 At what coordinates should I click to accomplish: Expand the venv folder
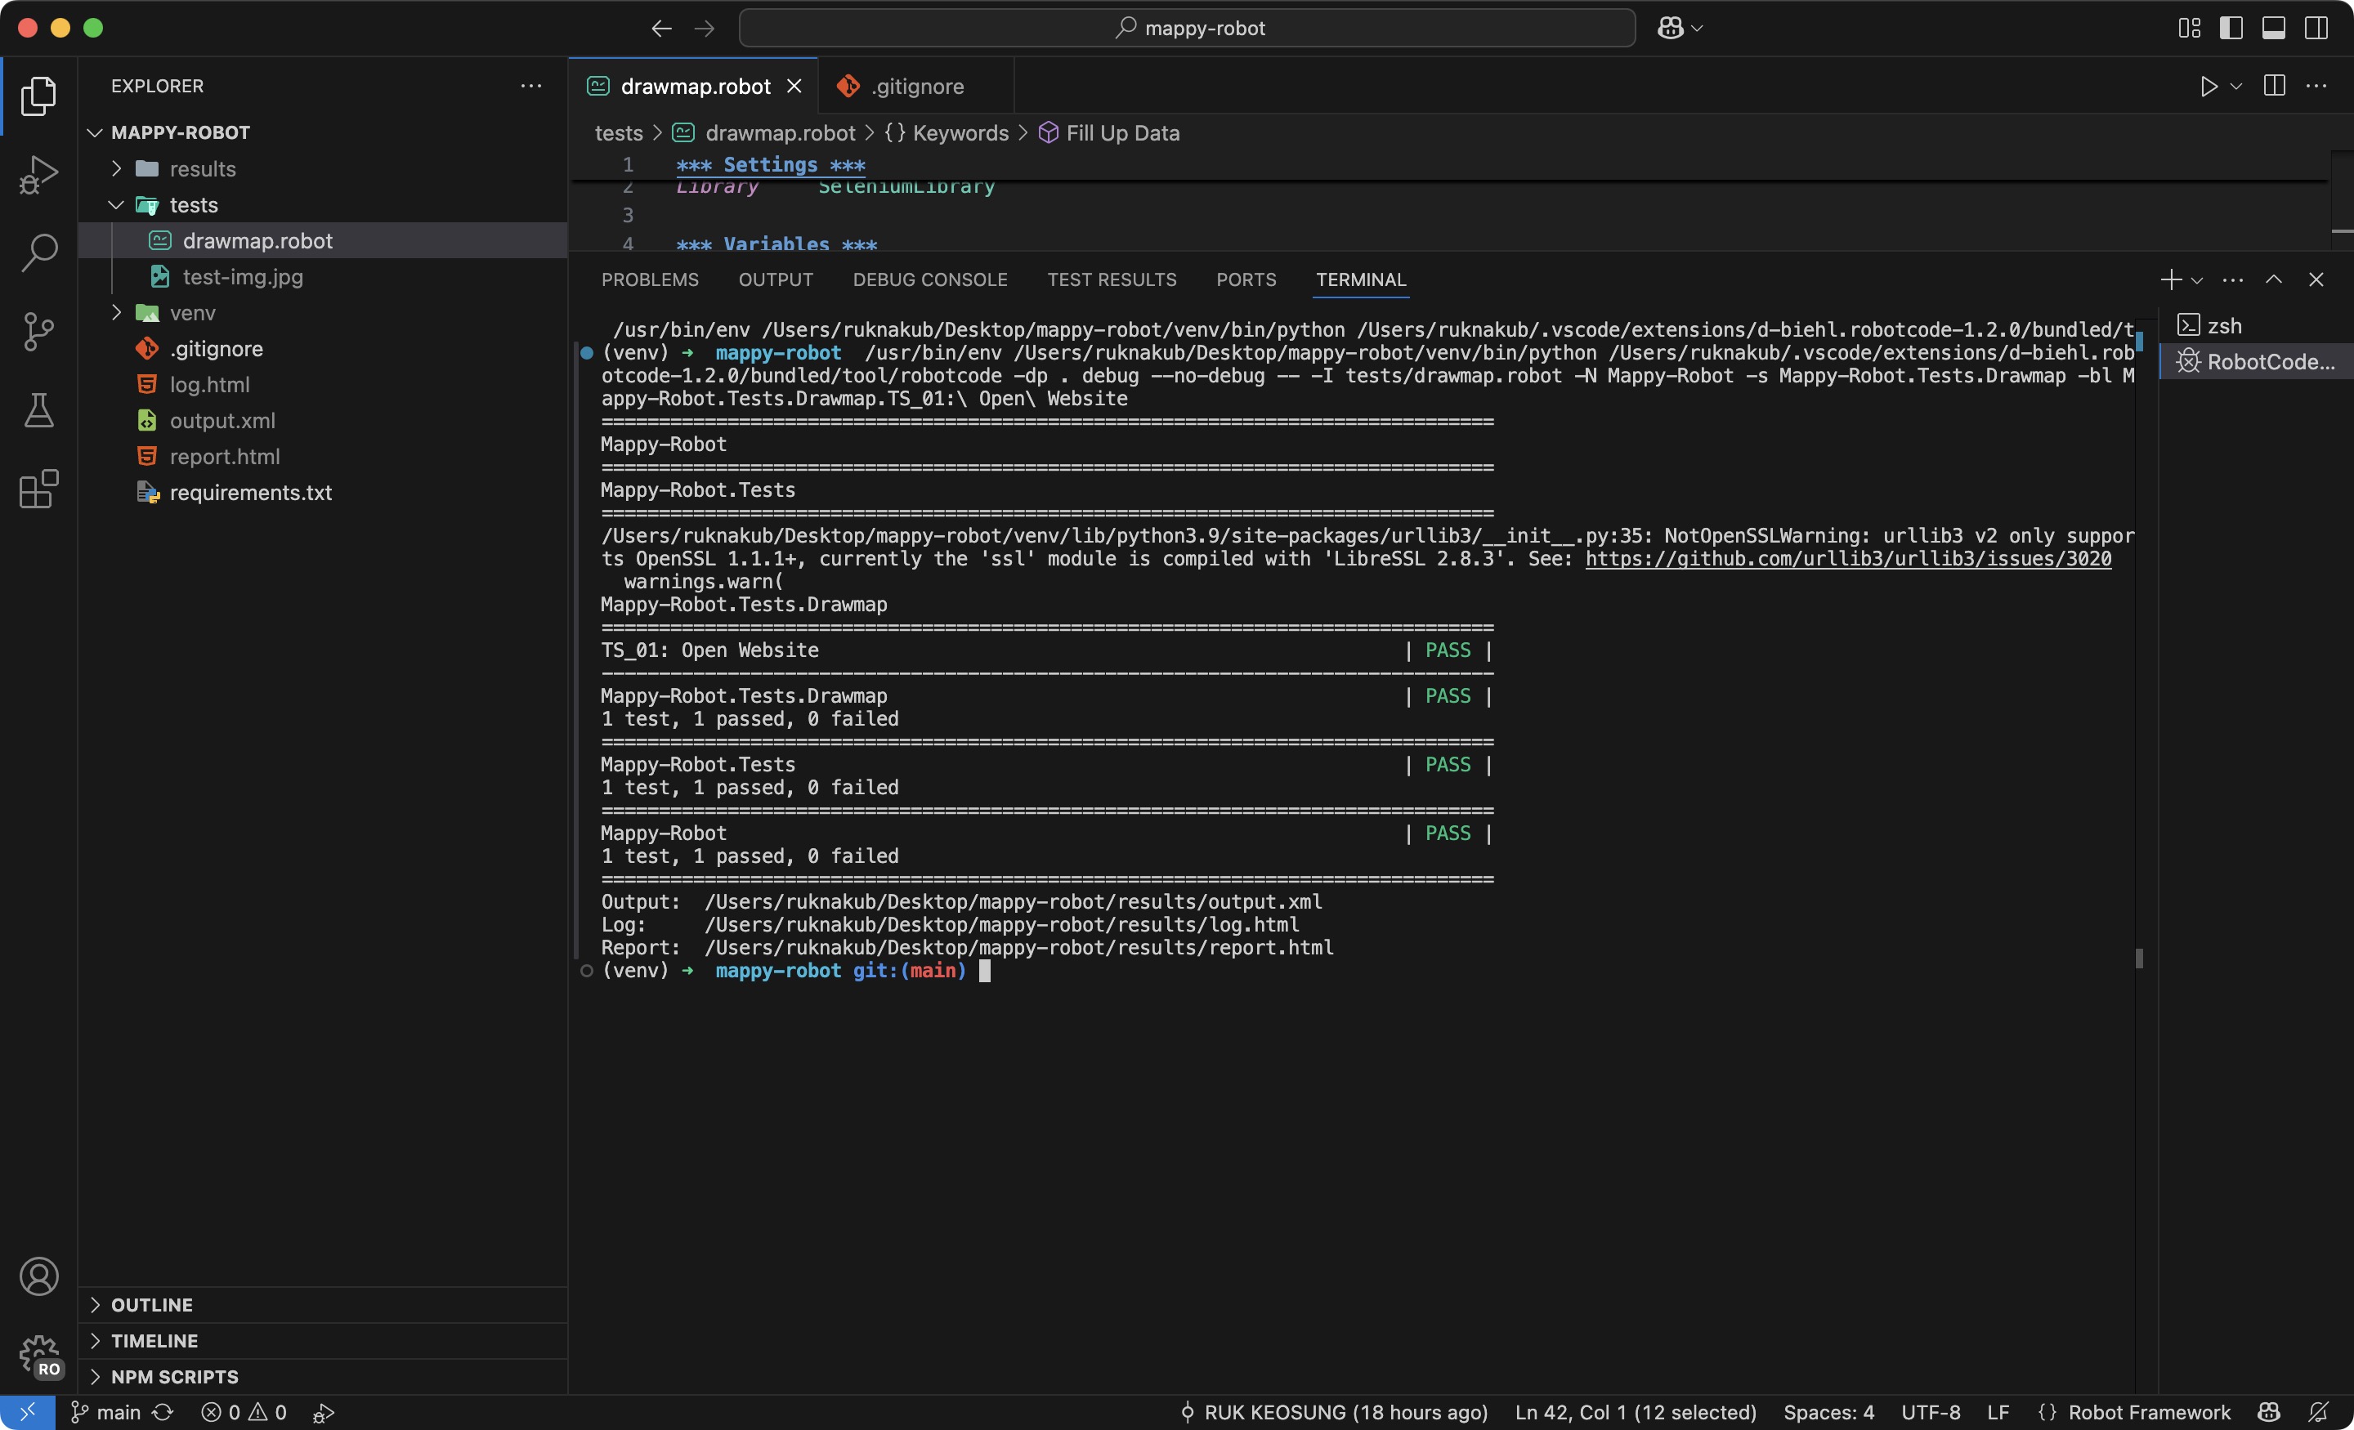[x=322, y=313]
